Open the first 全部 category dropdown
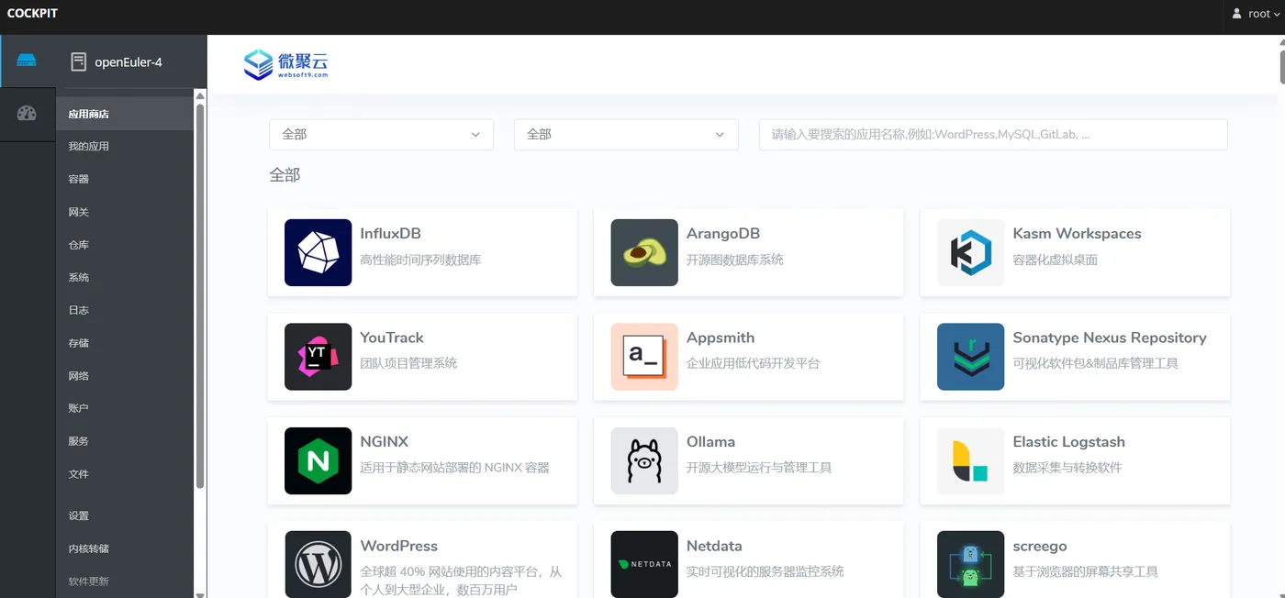1285x598 pixels. point(381,135)
